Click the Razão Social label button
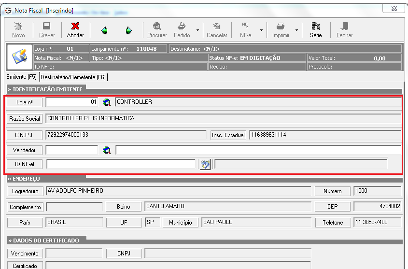 (x=25, y=119)
